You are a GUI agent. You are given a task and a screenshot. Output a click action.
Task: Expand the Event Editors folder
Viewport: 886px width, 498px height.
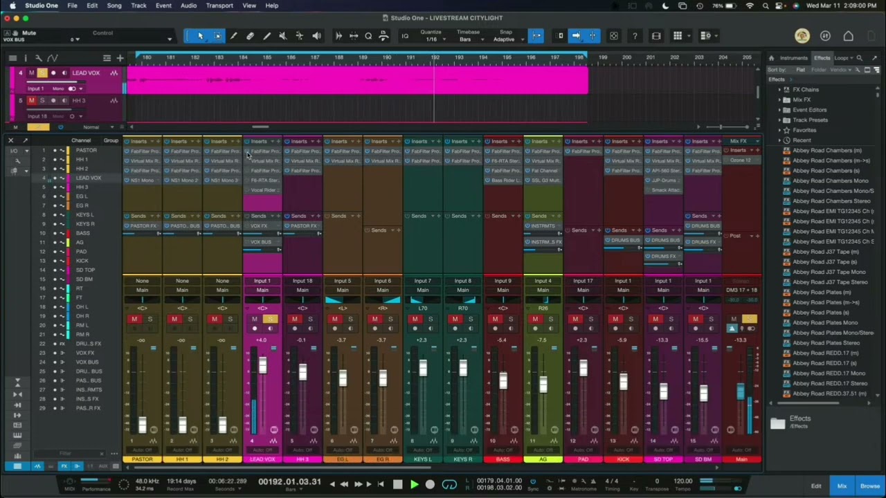[x=779, y=110]
